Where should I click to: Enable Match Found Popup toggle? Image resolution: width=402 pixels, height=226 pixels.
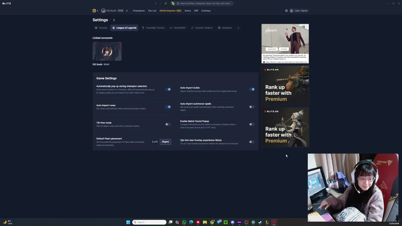pos(252,124)
